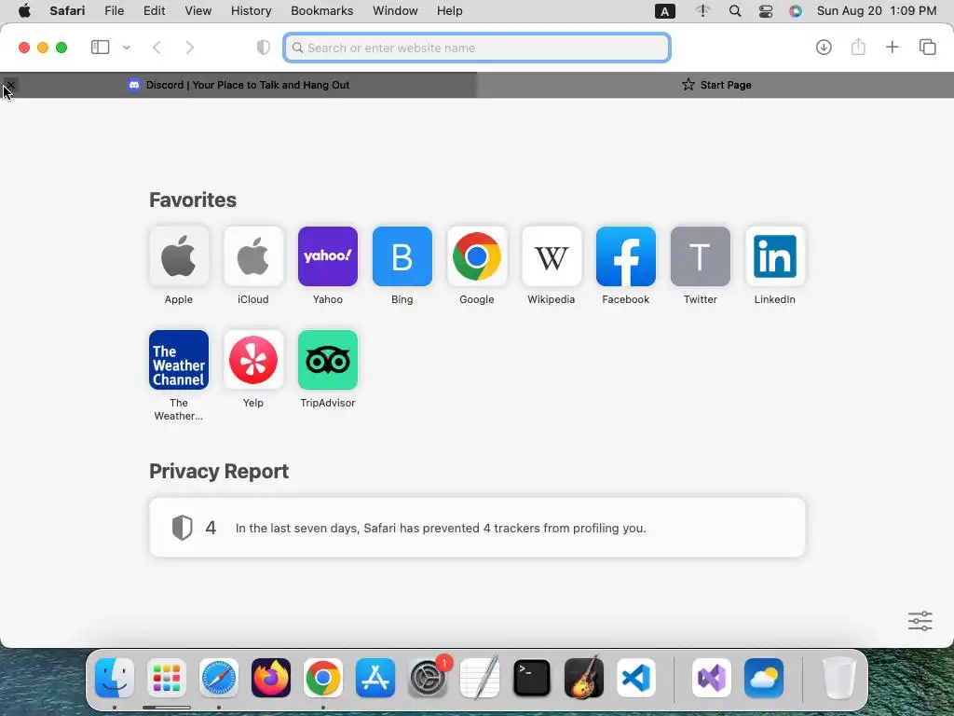
Task: Open App Store from the Dock
Action: tap(375, 678)
